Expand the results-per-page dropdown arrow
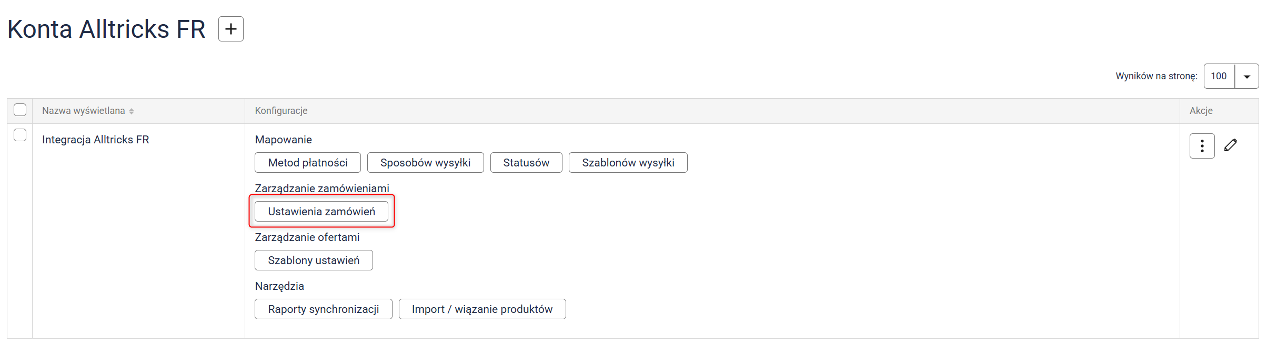The image size is (1267, 346). (1246, 77)
